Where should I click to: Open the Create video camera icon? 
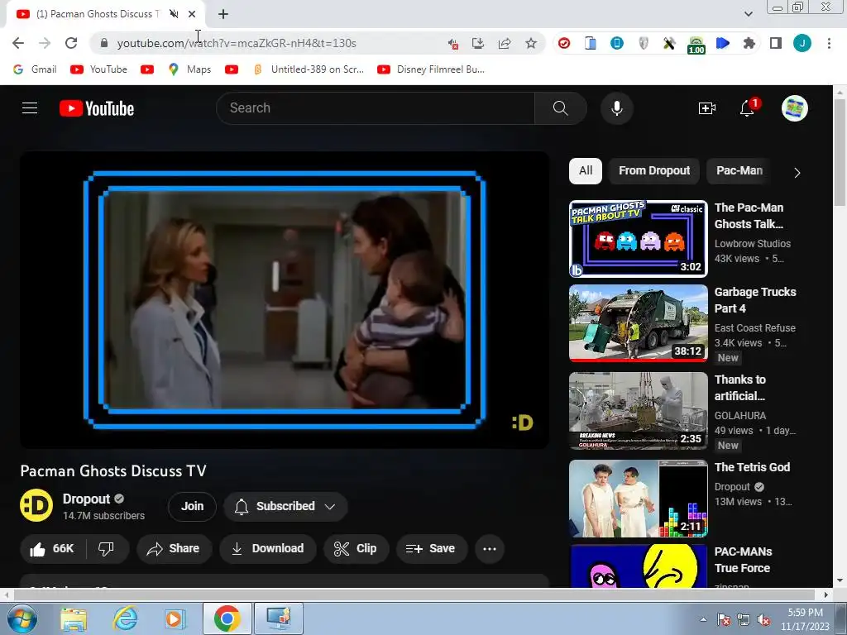click(x=706, y=108)
